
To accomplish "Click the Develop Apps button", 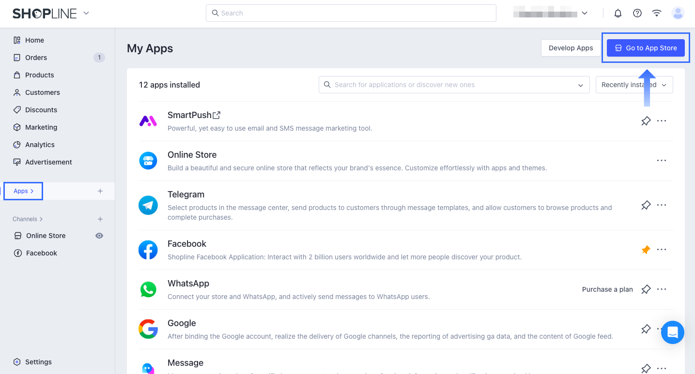I will pyautogui.click(x=571, y=48).
